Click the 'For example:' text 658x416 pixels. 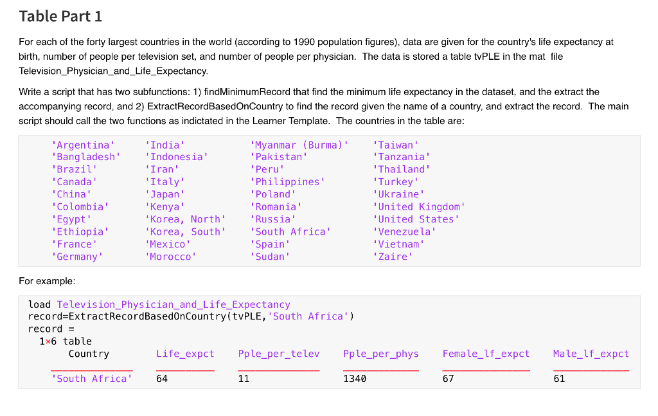[x=47, y=281]
